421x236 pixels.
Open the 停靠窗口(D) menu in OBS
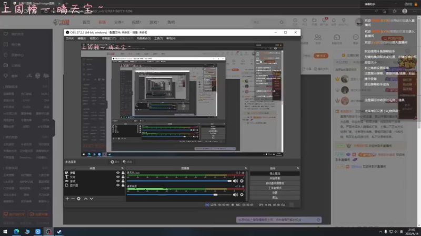109,38
